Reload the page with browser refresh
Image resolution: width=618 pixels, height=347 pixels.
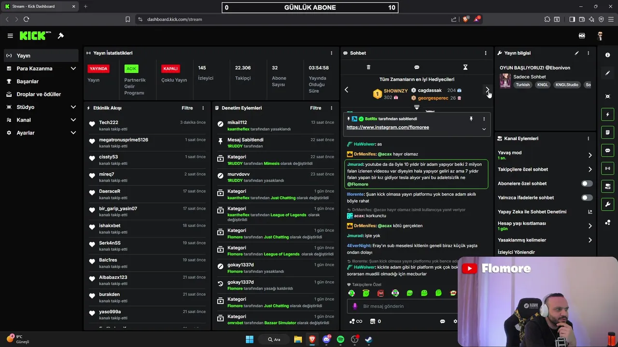[26, 19]
